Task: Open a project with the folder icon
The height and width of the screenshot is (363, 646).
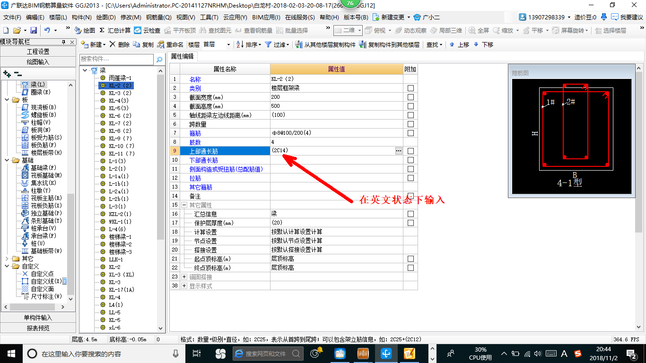Action: [x=17, y=30]
